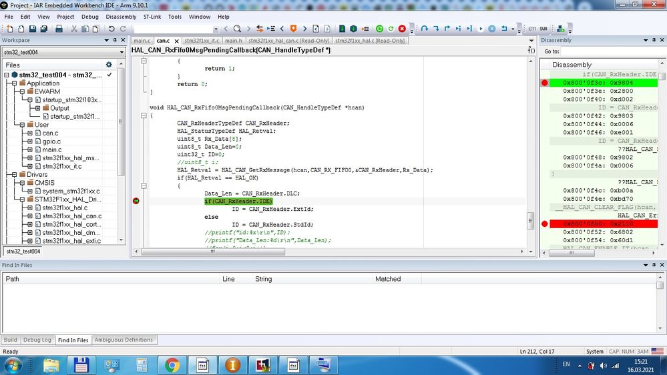Click the Reset debugger icon
Screen dimensions: 667x375
point(504,29)
